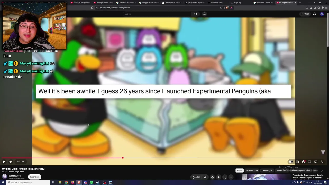Click the YouTube search magnifier button
The image size is (329, 185).
196,14
